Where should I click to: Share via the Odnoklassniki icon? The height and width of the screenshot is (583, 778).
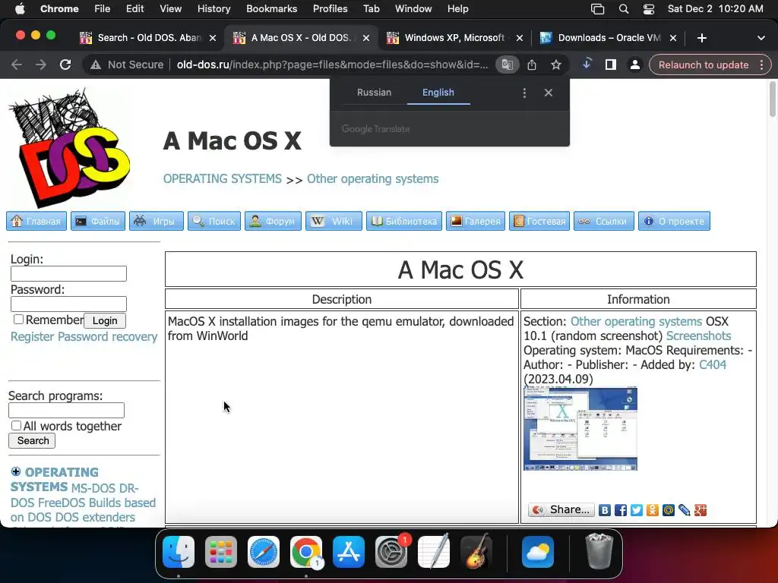653,510
